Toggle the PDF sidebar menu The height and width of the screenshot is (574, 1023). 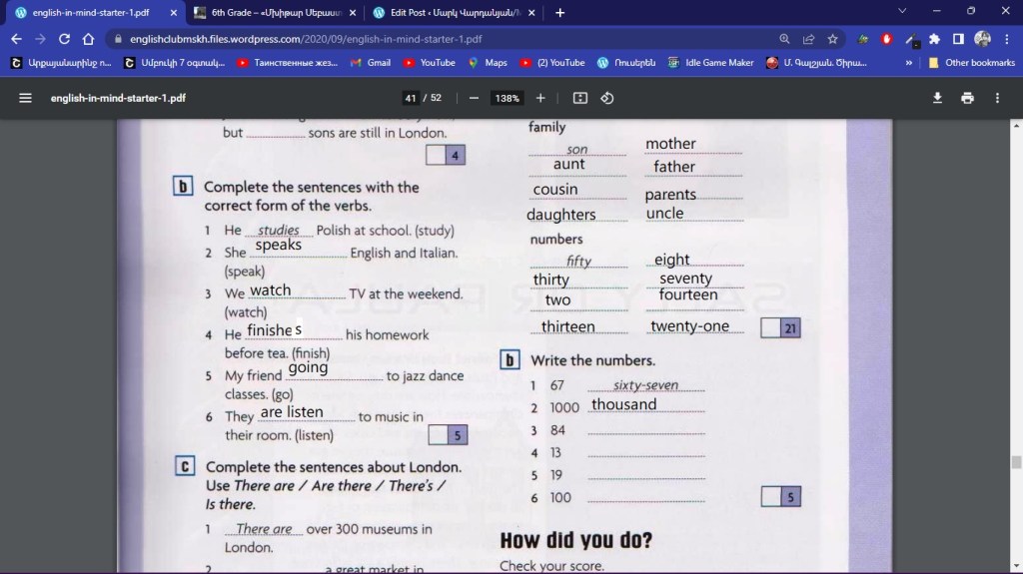coord(26,98)
